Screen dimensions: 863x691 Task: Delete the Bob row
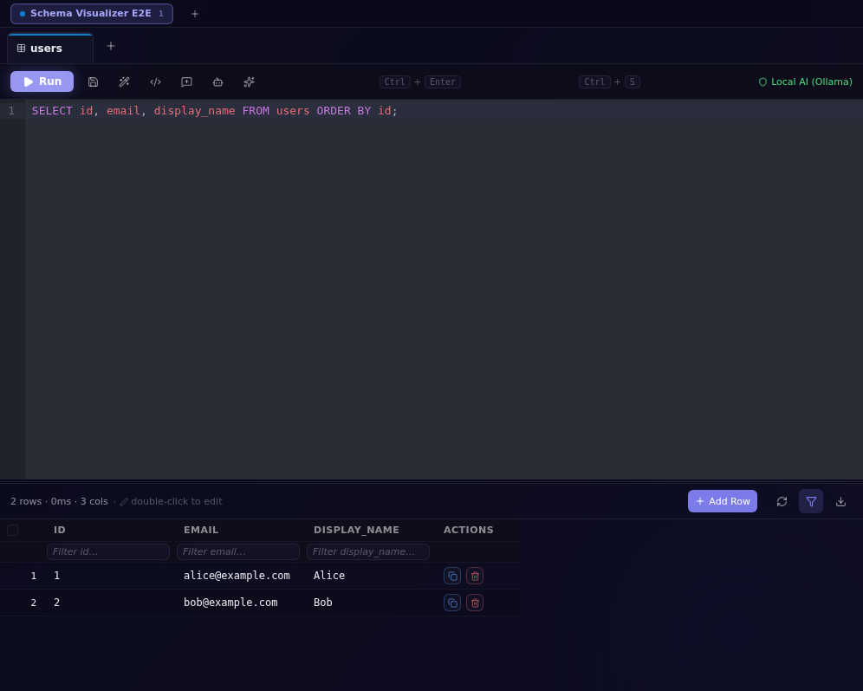[475, 603]
